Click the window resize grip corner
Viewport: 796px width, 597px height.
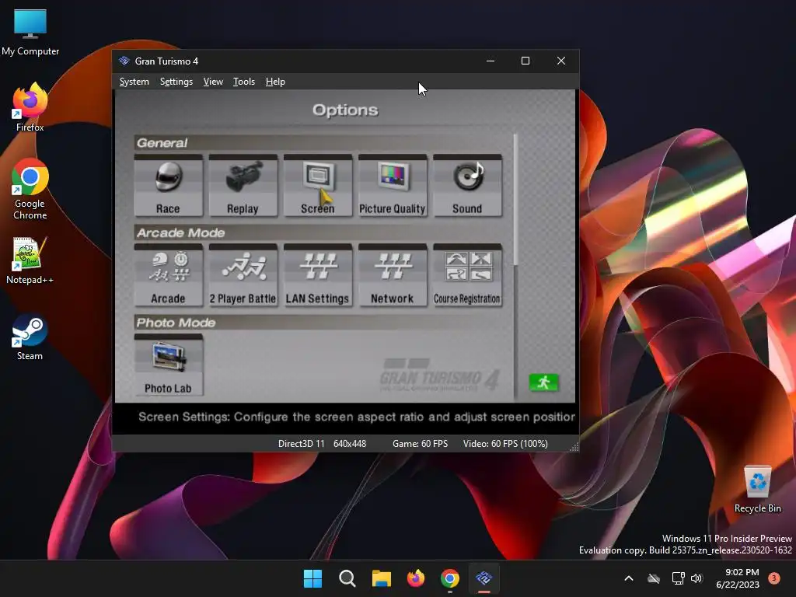(x=574, y=447)
